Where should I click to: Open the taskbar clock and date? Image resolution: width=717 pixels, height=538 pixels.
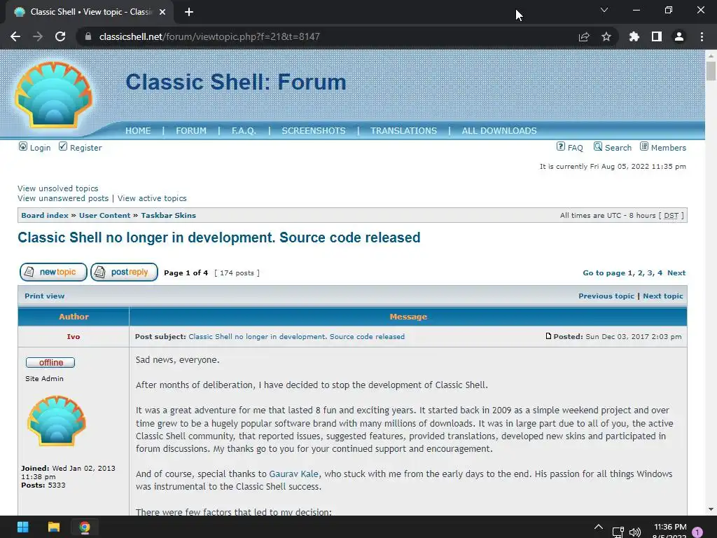coord(670,531)
